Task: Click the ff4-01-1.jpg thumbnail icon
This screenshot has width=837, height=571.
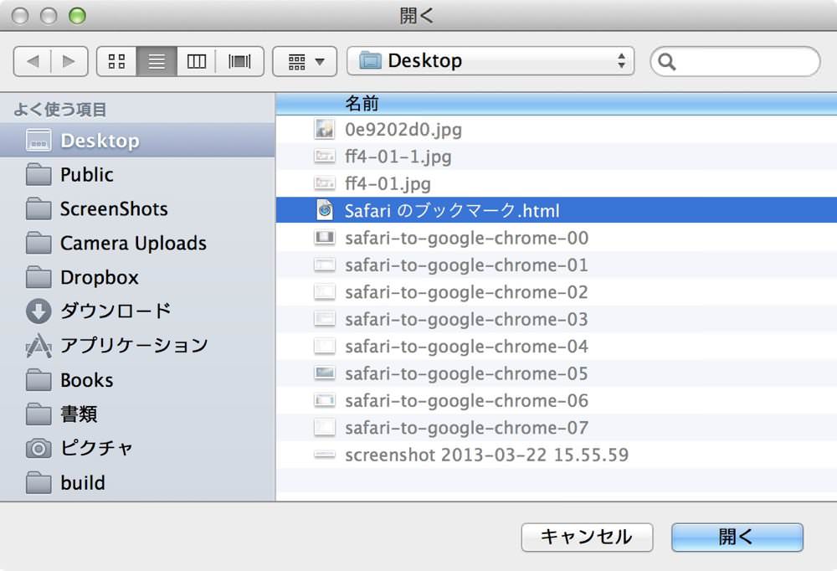Action: pyautogui.click(x=325, y=157)
